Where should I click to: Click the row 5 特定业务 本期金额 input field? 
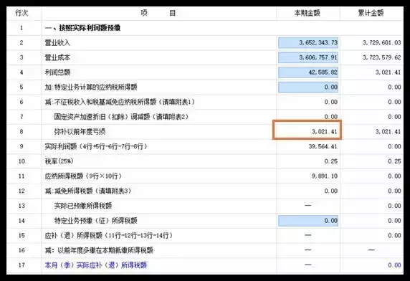(x=308, y=87)
